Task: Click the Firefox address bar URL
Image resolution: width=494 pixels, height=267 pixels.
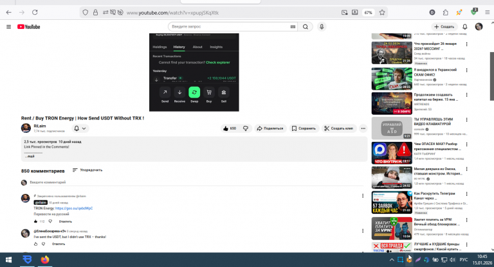Action: [172, 13]
